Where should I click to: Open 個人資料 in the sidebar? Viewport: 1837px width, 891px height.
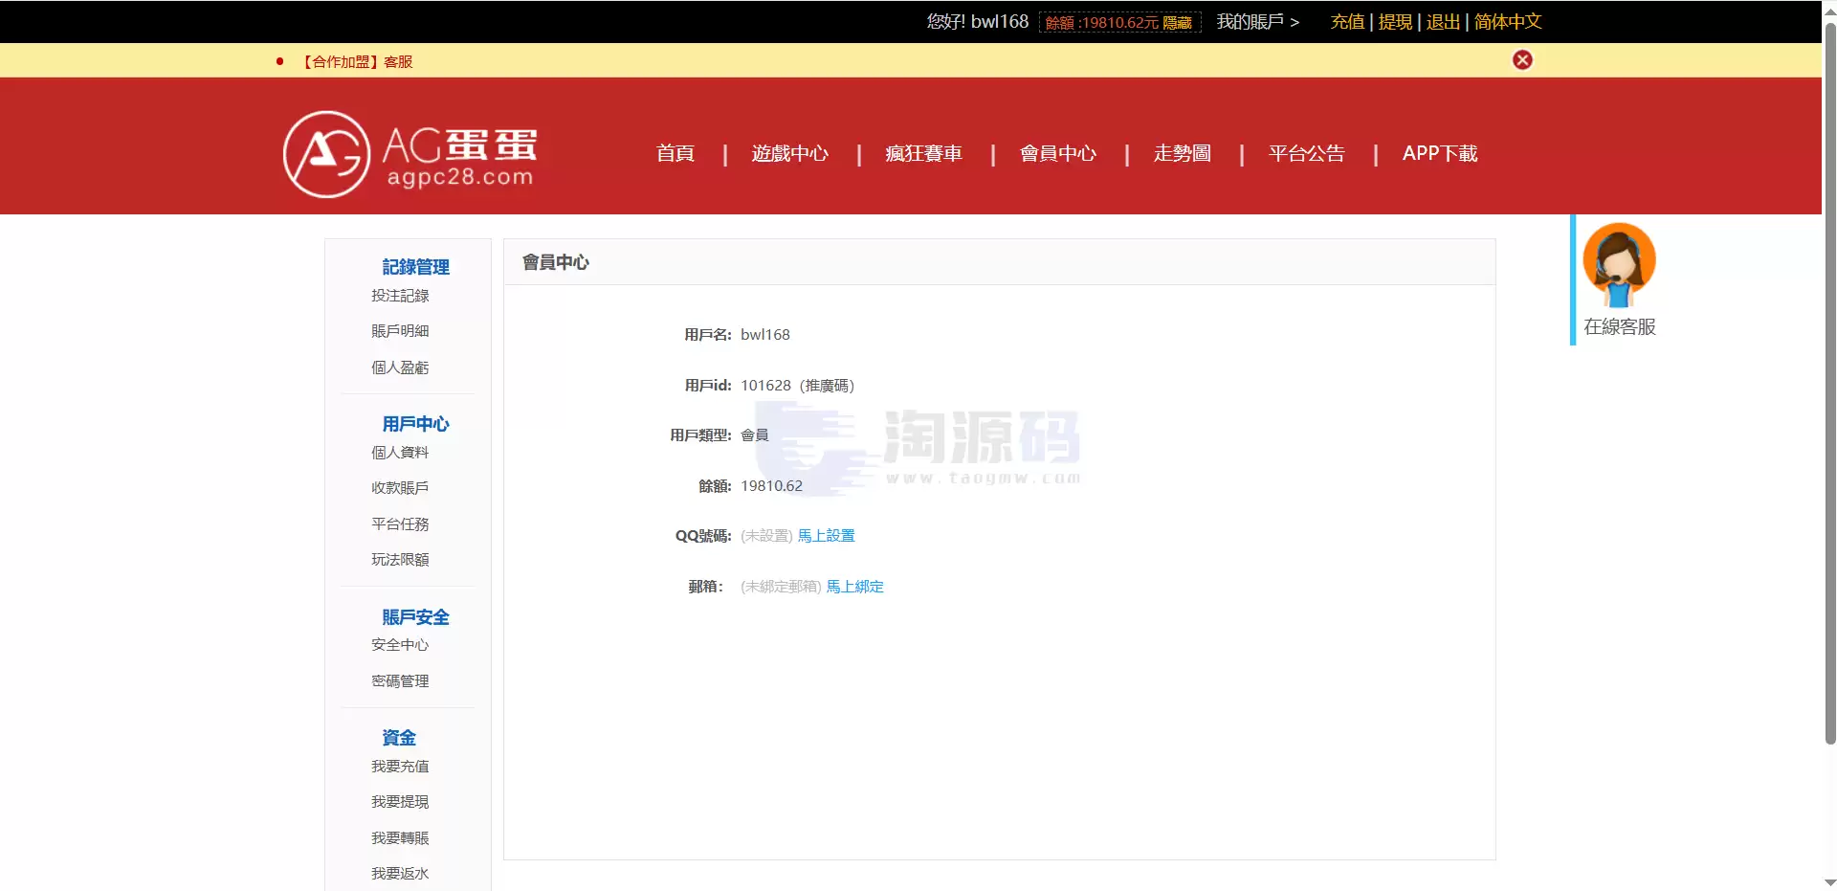400,453
